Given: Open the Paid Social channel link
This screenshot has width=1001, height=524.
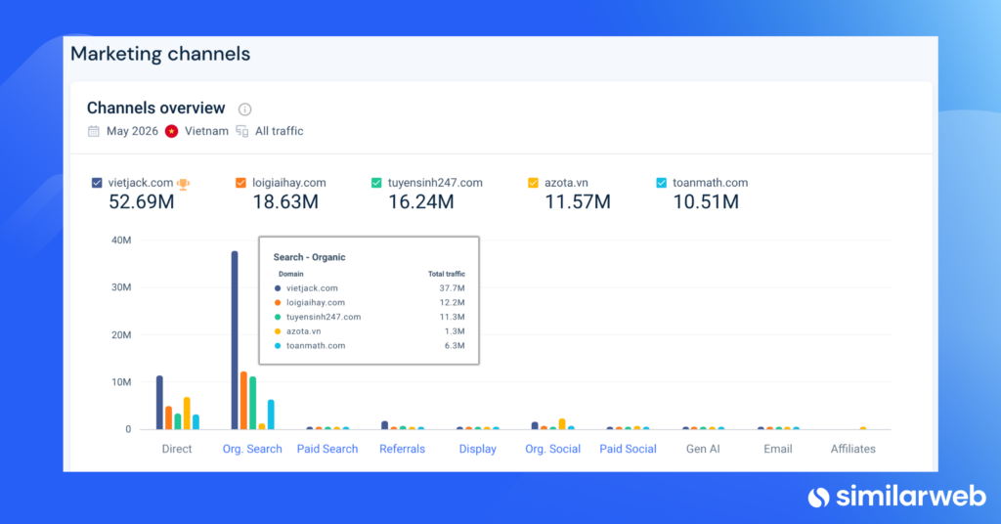Looking at the screenshot, I should point(629,449).
